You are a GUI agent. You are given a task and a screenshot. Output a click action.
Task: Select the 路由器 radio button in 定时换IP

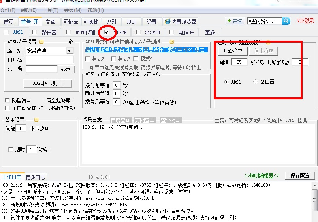click(x=255, y=82)
